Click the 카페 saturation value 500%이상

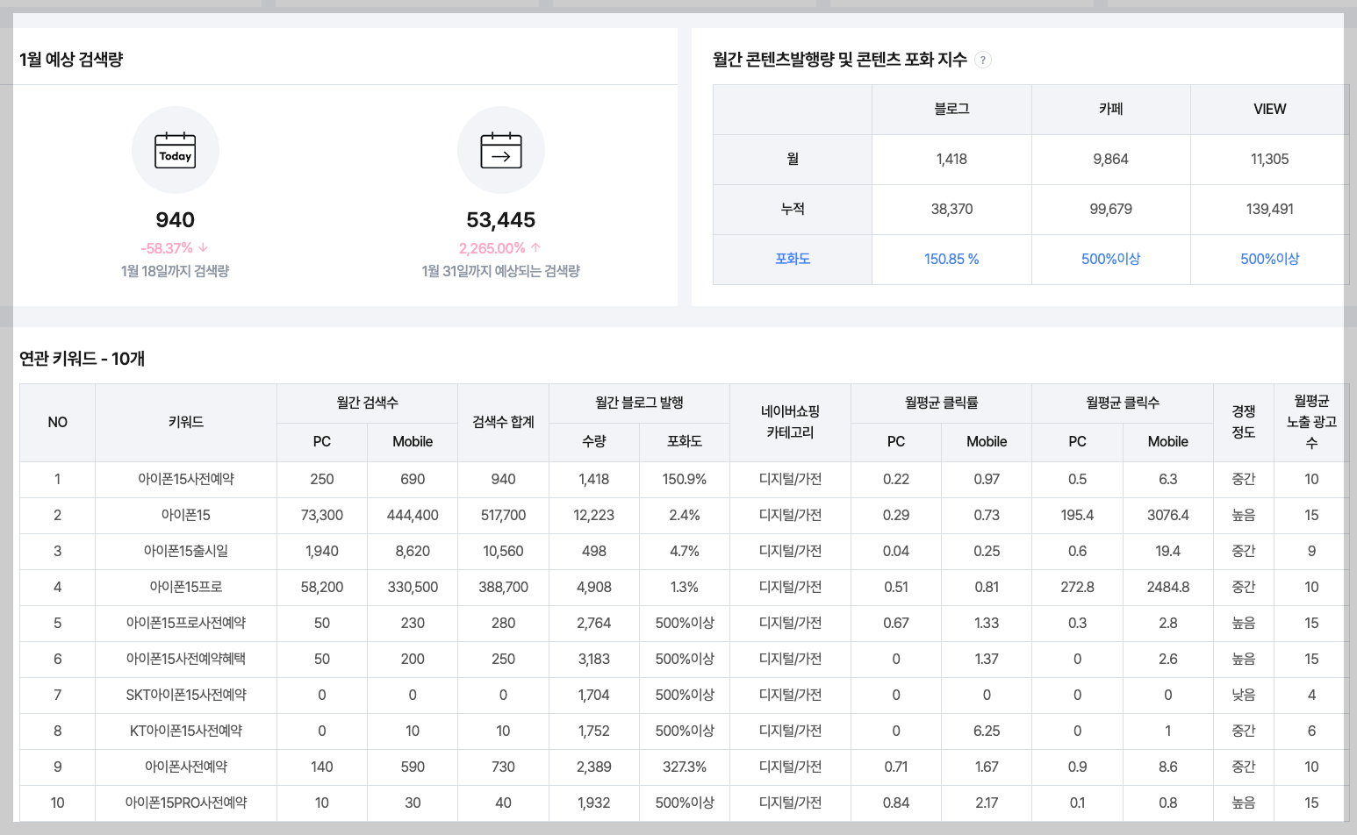tap(1110, 259)
